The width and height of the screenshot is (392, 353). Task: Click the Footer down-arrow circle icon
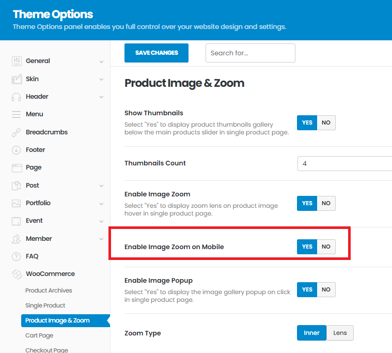pos(17,150)
